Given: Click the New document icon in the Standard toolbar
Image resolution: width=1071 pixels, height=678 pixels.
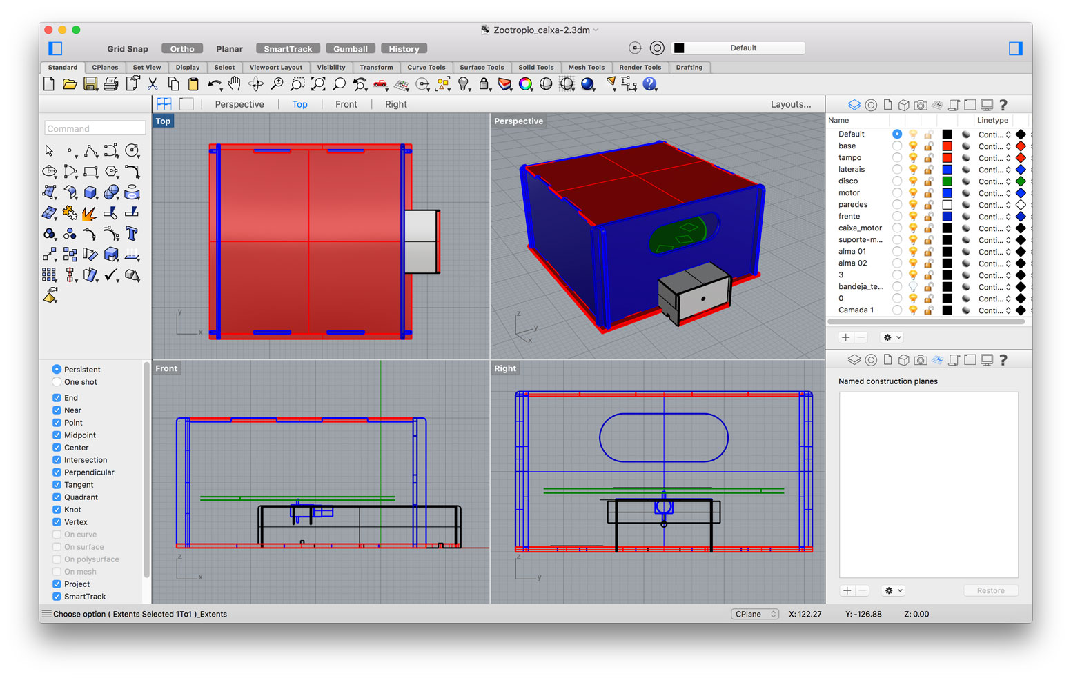Looking at the screenshot, I should point(49,84).
